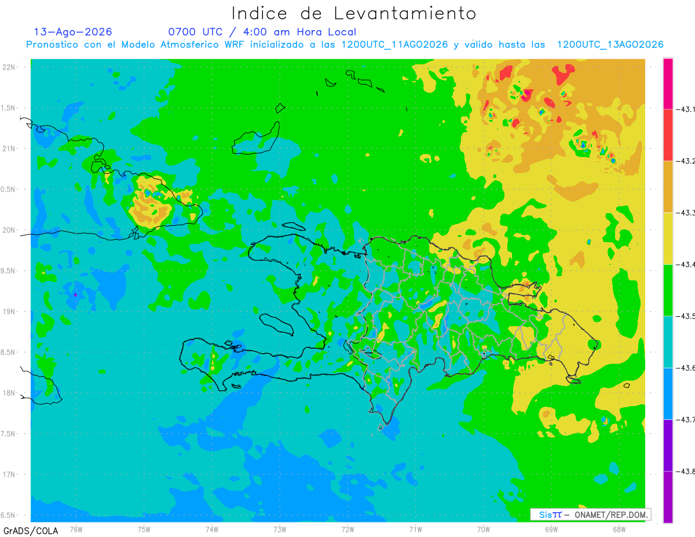
Task: Click '0700 UTC / 4:00 am Hora Local'
Action: point(262,32)
